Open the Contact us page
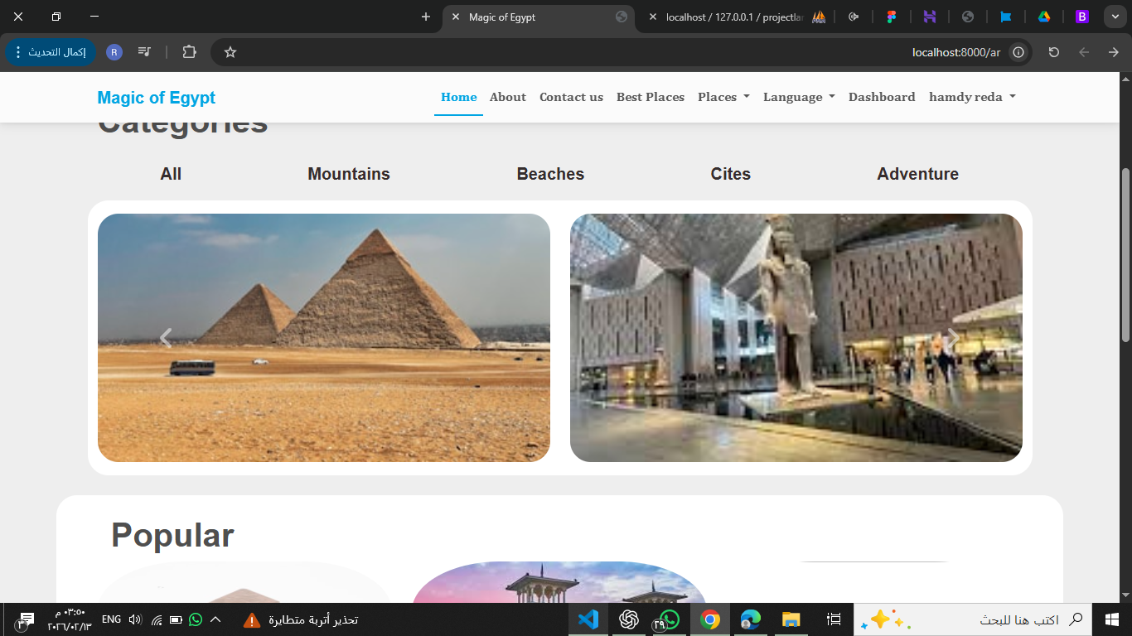The image size is (1132, 636). click(x=571, y=97)
